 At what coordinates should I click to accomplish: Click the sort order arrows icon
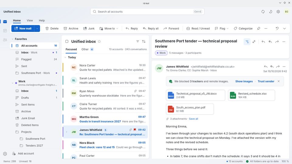(x=144, y=42)
